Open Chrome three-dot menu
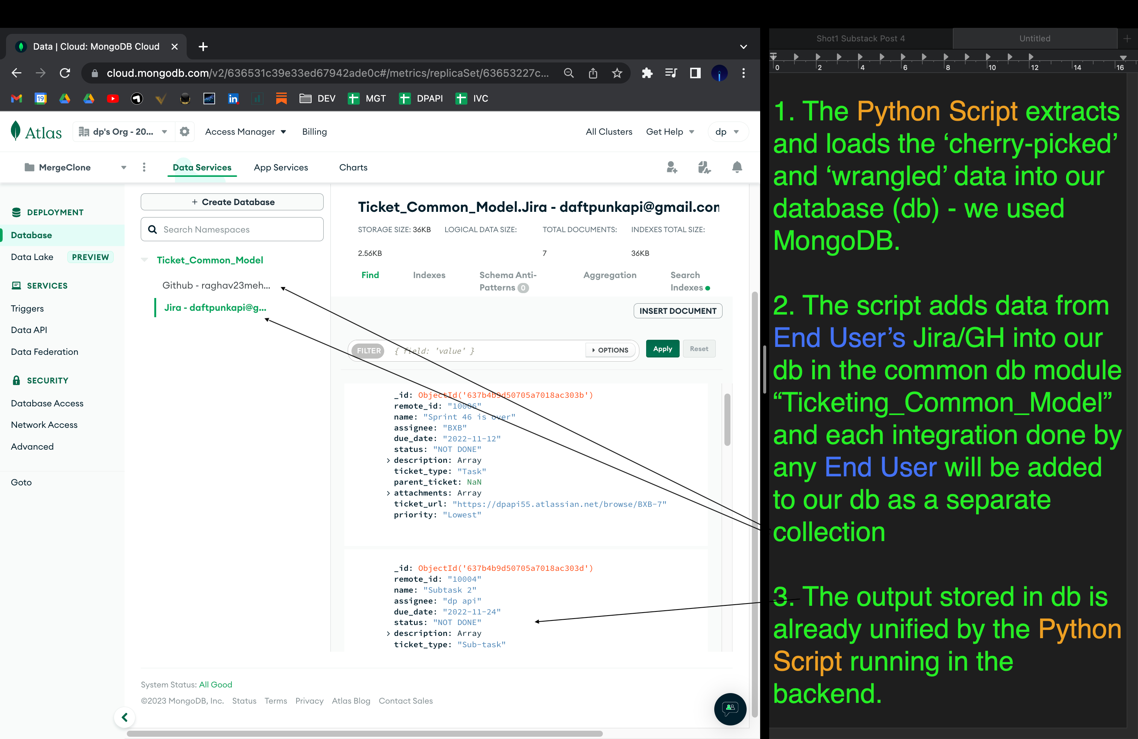The height and width of the screenshot is (739, 1138). click(x=744, y=73)
